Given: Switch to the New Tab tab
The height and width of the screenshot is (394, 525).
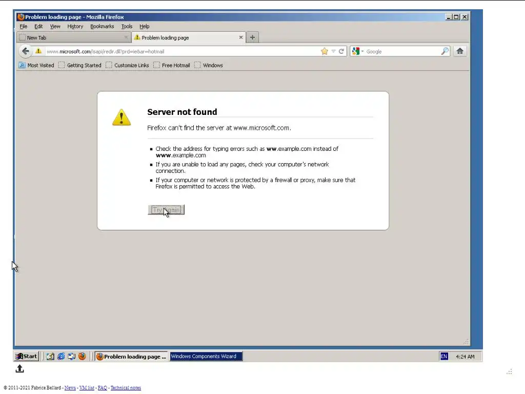Looking at the screenshot, I should [x=74, y=37].
